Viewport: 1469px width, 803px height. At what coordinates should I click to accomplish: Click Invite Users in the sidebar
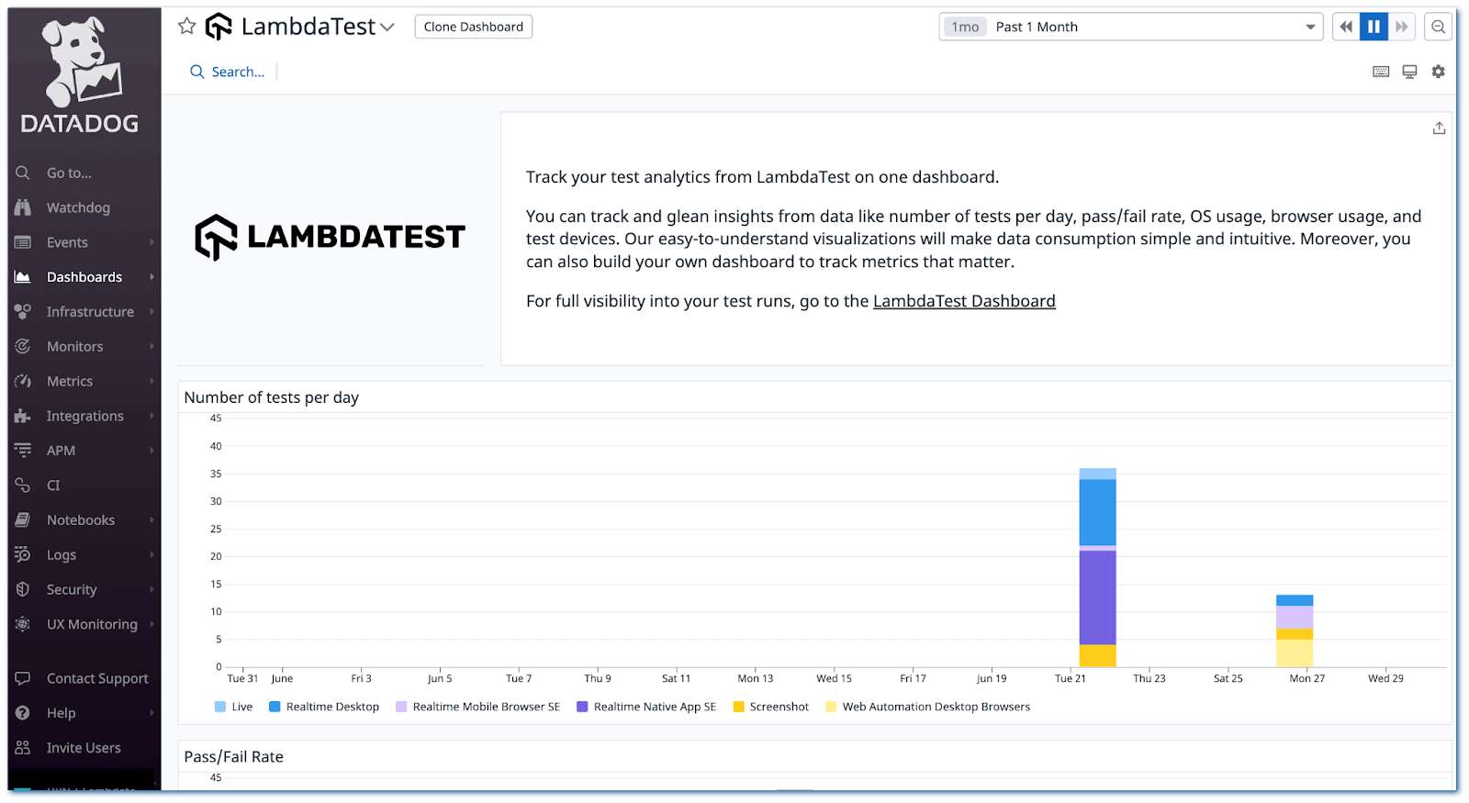[x=84, y=748]
